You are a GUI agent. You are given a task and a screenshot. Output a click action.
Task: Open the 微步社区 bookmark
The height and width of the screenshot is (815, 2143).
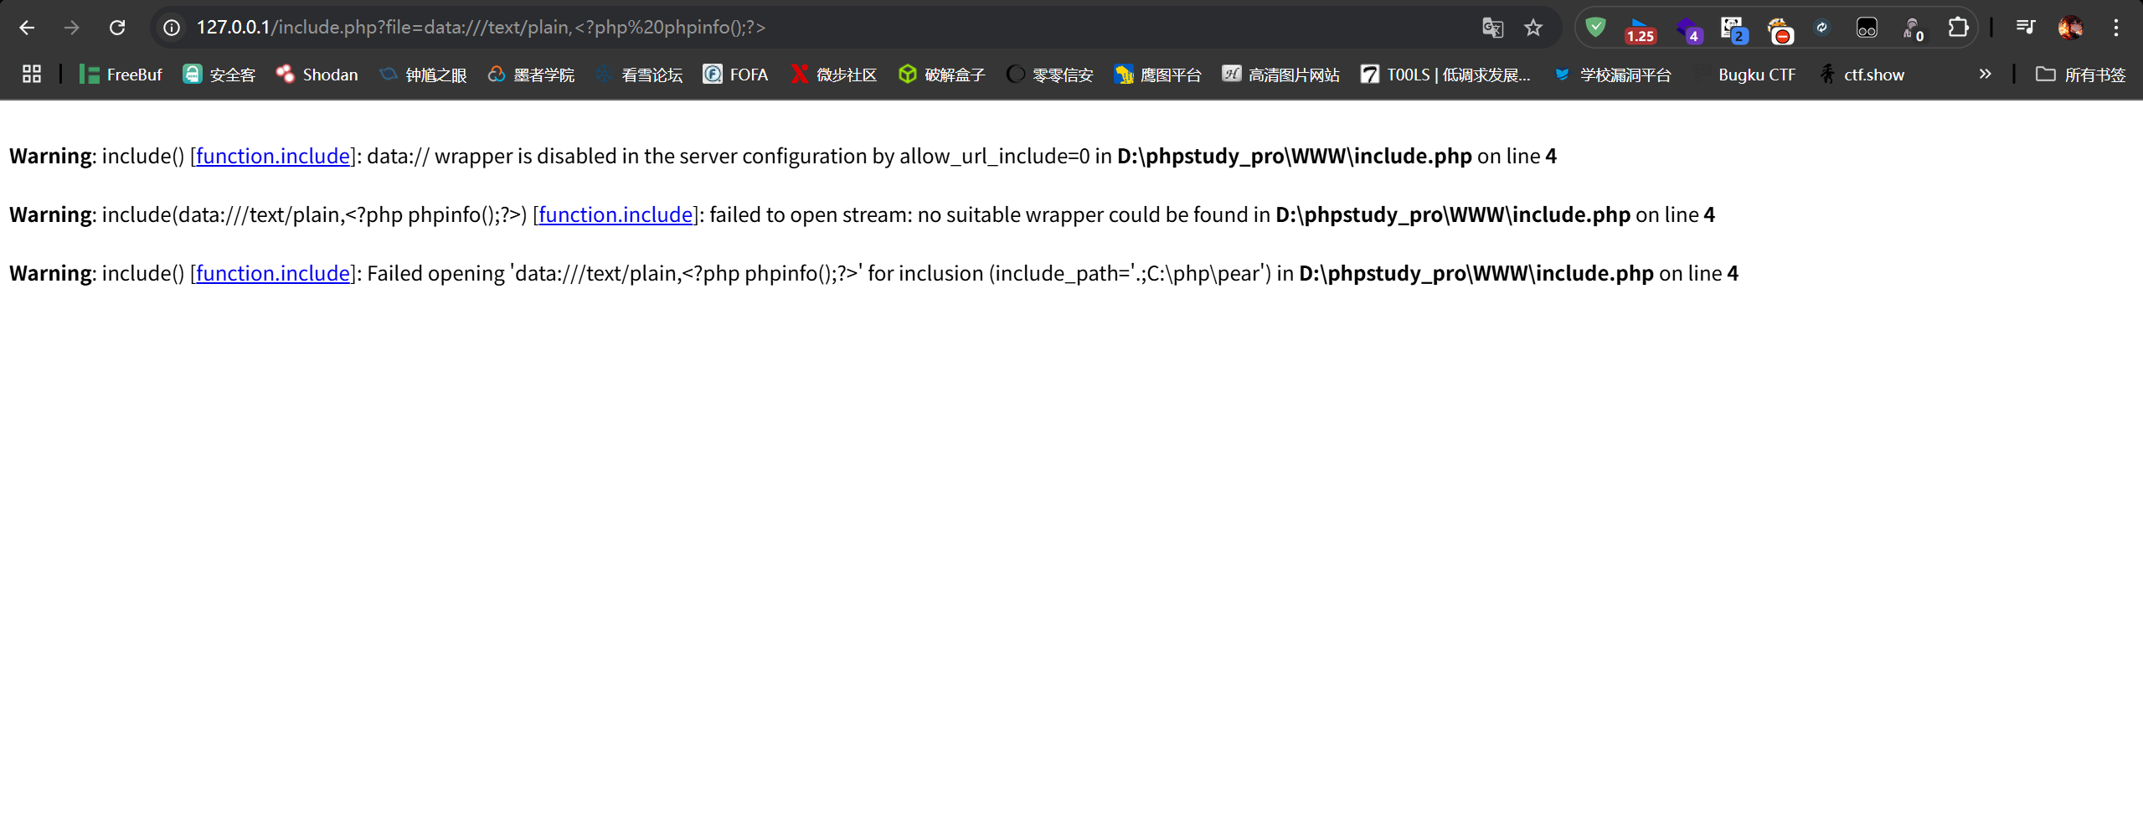click(x=833, y=75)
